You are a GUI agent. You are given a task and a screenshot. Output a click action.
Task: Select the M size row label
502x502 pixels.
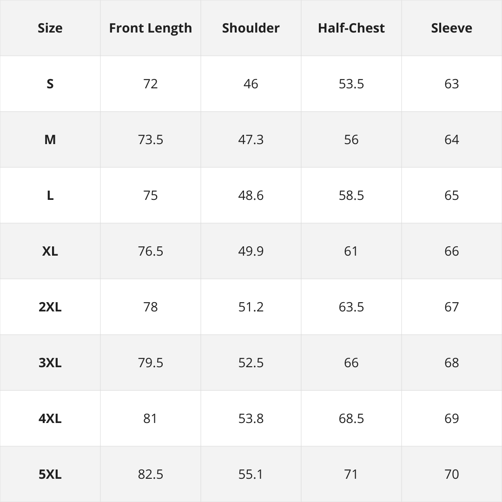(50, 139)
